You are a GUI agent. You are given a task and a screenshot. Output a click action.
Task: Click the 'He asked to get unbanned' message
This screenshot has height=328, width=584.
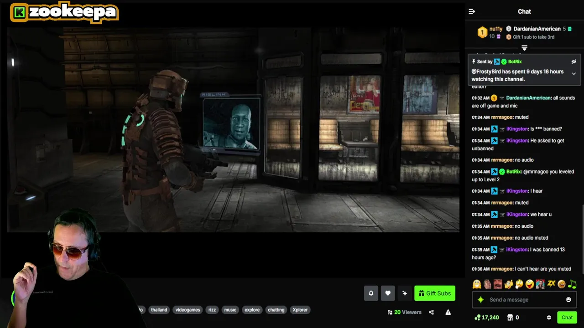(524, 144)
